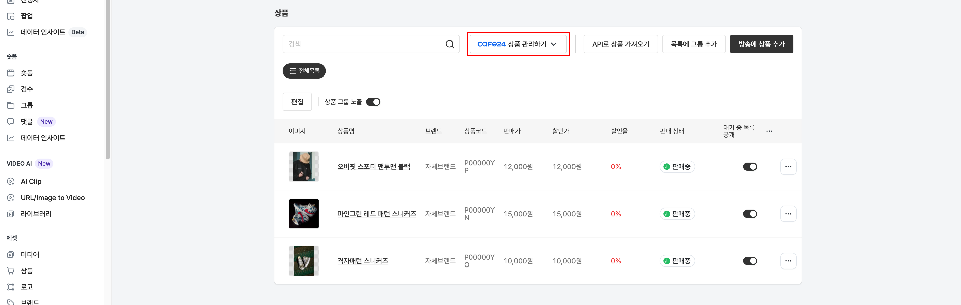Toggle 대기 중 목록 공개 for 오버핏 스포티 맨투맨
The width and height of the screenshot is (961, 305).
(x=750, y=167)
